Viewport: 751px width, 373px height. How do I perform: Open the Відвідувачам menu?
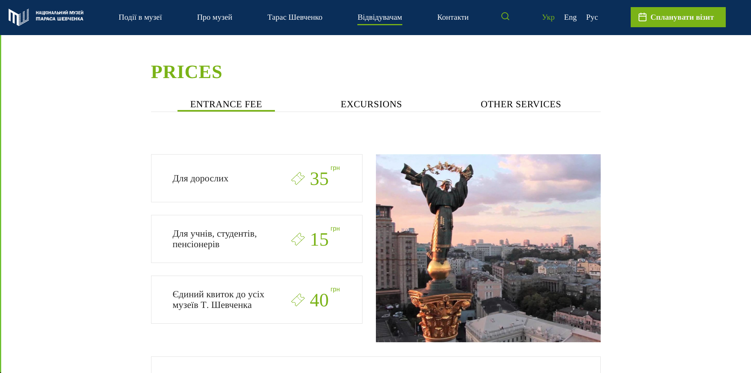pyautogui.click(x=380, y=17)
